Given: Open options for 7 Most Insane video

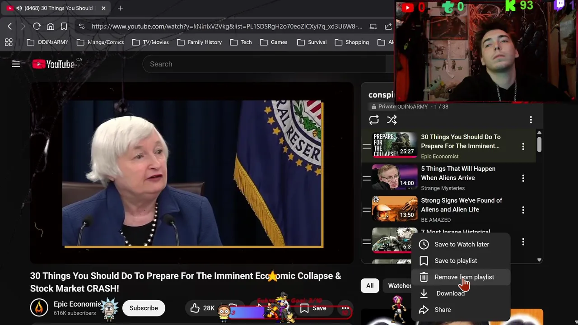Looking at the screenshot, I should [x=523, y=242].
